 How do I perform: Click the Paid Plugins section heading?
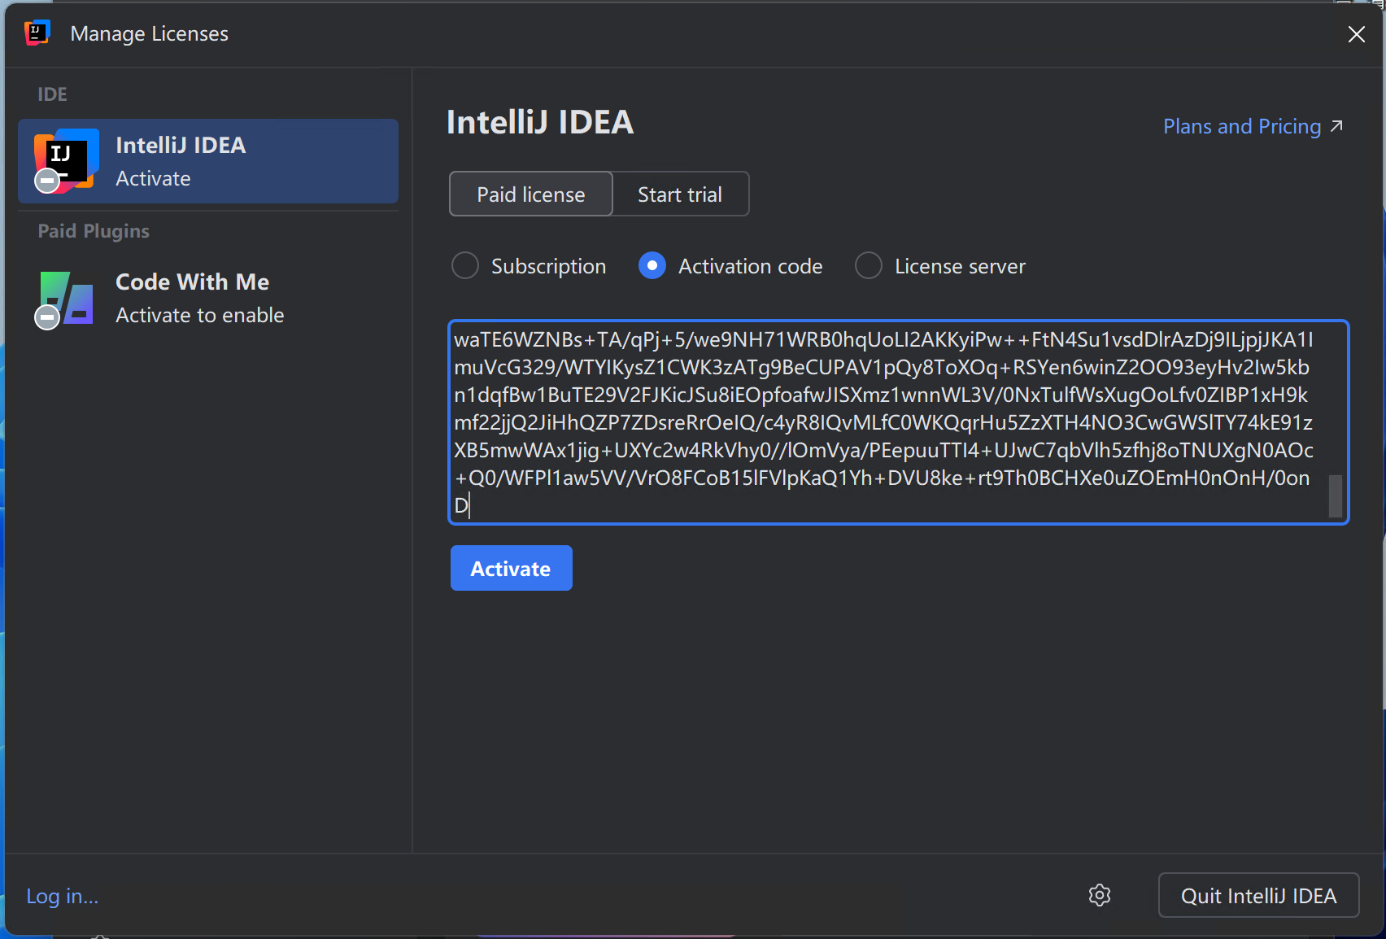(x=94, y=231)
